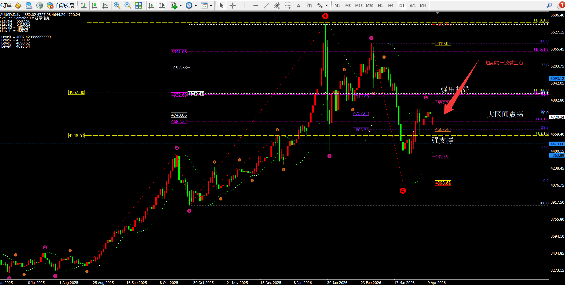Open the periodicity clock dropdown arrow
565x285 pixels.
[x=196, y=5]
